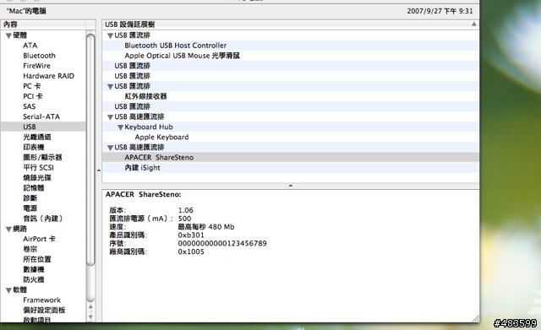Click the sidebar vertical scroll thumb

coord(90,150)
